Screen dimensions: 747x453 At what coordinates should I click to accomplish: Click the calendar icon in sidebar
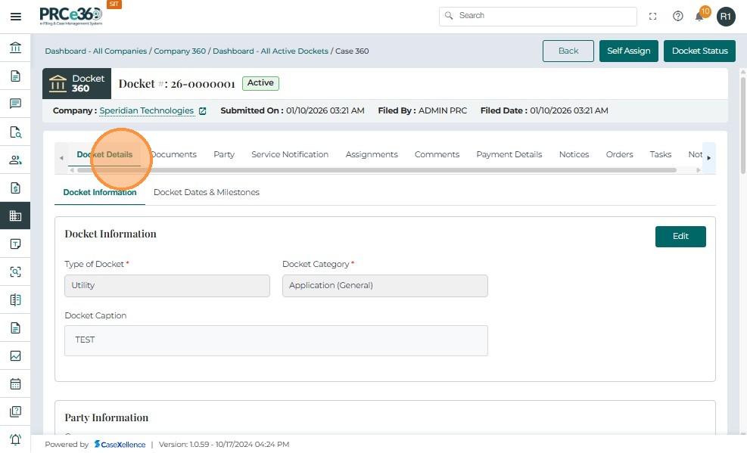coord(15,383)
